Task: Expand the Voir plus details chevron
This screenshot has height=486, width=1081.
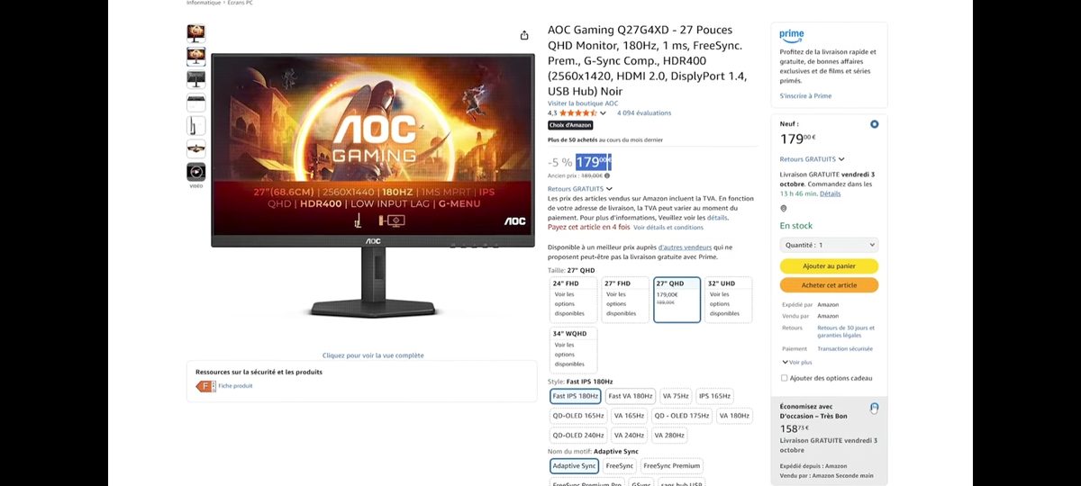Action: point(796,363)
